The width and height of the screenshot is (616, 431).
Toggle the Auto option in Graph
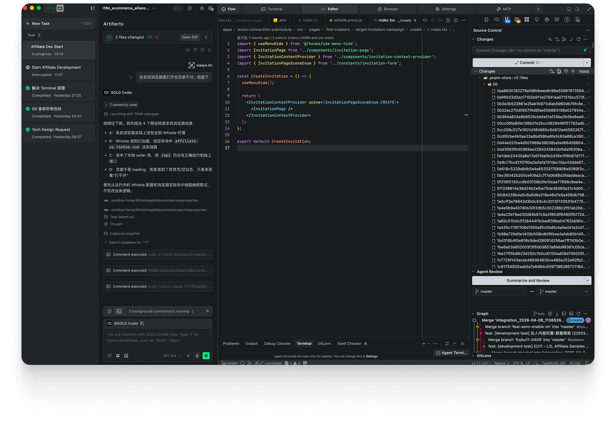[x=539, y=314]
